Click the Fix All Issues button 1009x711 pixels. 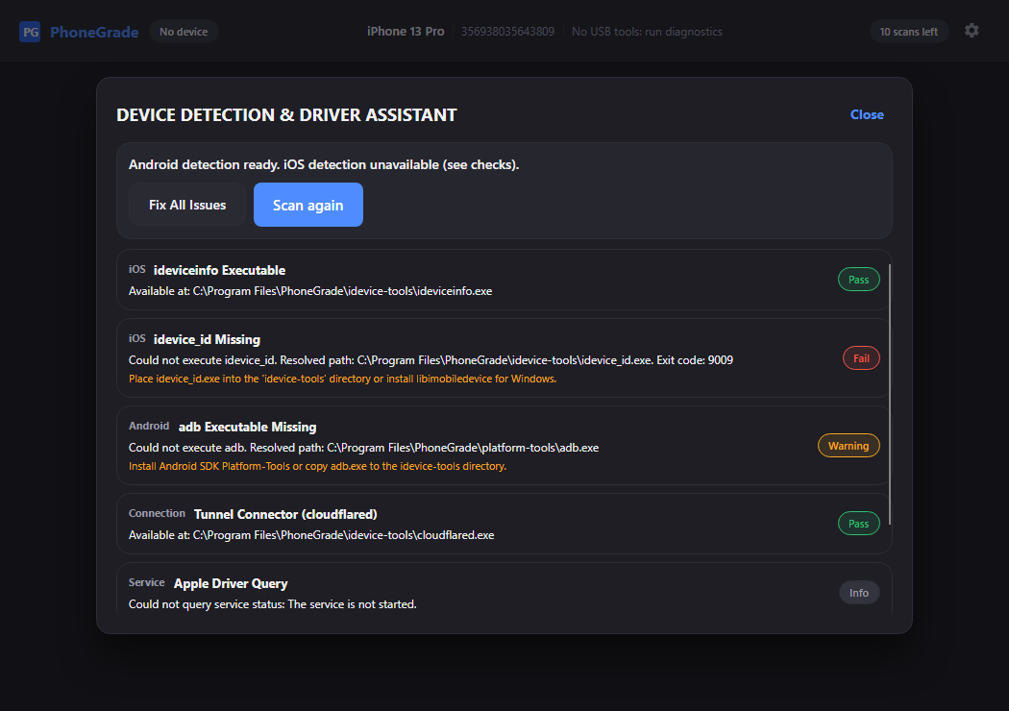(x=187, y=205)
